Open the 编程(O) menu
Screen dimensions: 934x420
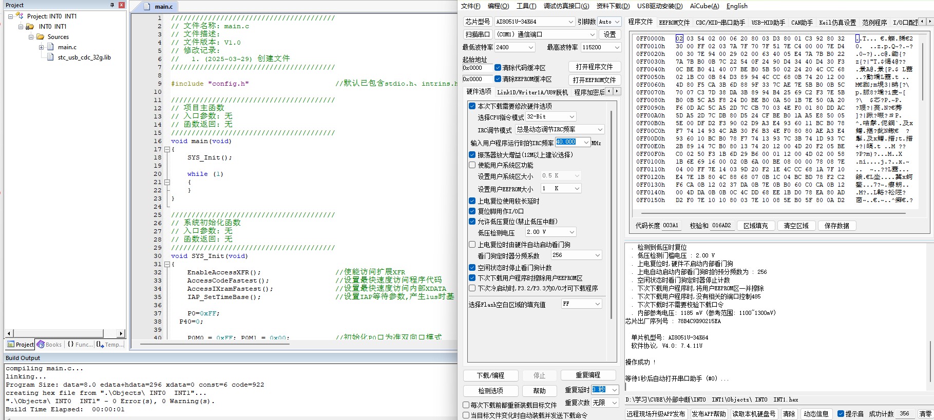(498, 6)
